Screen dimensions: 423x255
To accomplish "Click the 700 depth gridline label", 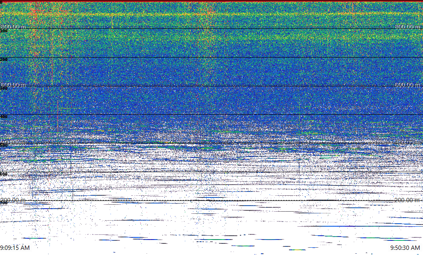I will coord(4,203).
